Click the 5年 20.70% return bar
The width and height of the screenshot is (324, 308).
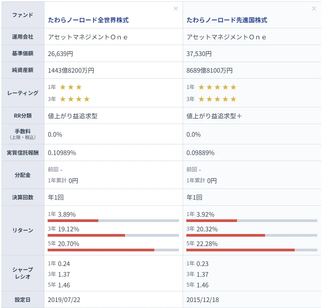coord(113,250)
